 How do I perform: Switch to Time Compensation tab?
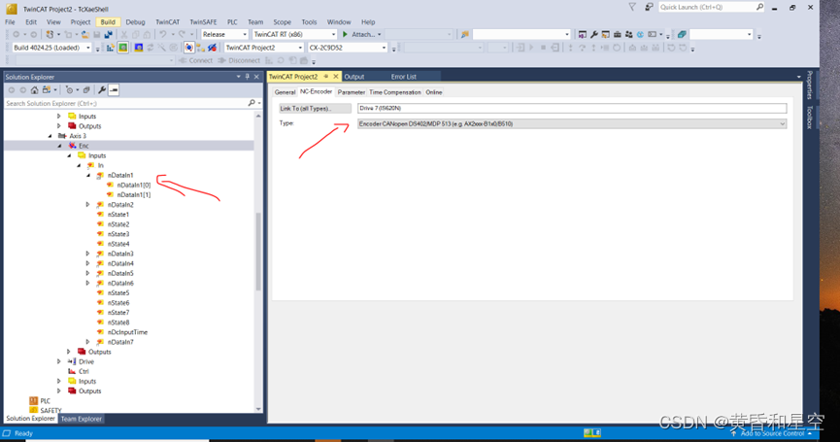395,92
